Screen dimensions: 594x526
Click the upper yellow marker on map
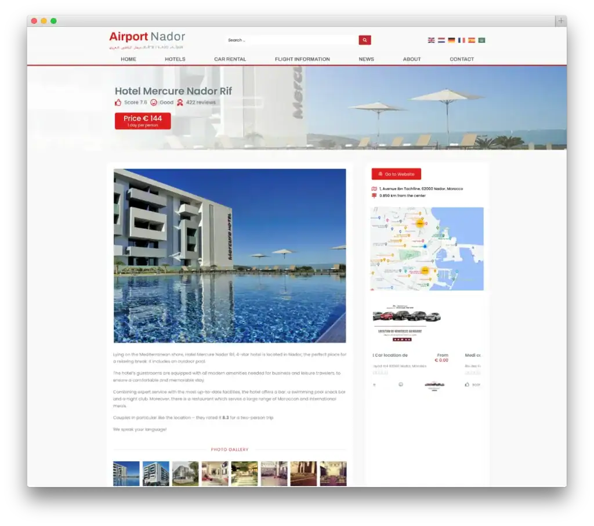[420, 224]
